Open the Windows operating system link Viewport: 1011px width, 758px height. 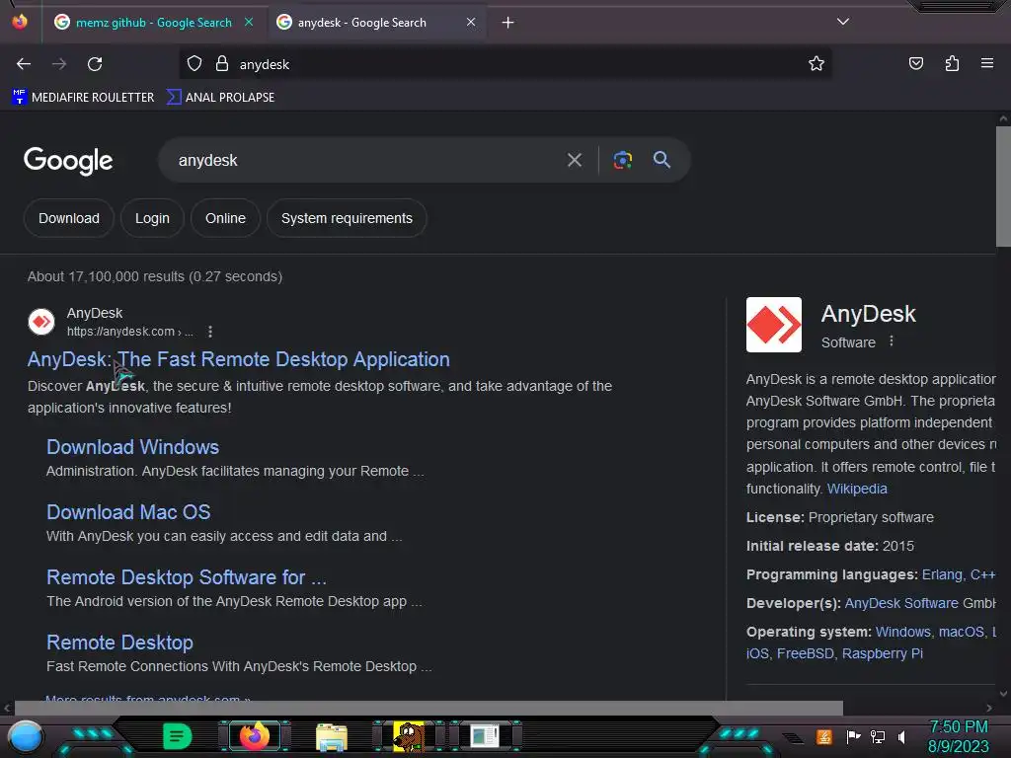[x=902, y=632]
